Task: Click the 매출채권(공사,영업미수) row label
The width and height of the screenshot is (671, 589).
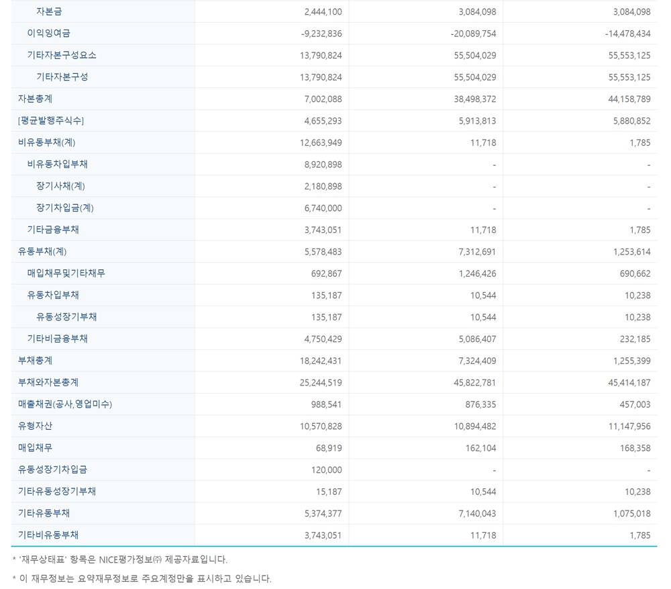Action: [65, 404]
